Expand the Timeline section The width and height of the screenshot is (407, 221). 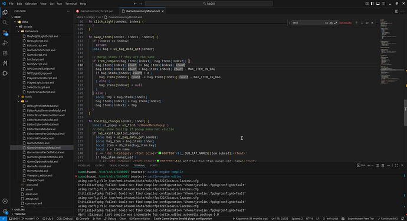point(19,214)
